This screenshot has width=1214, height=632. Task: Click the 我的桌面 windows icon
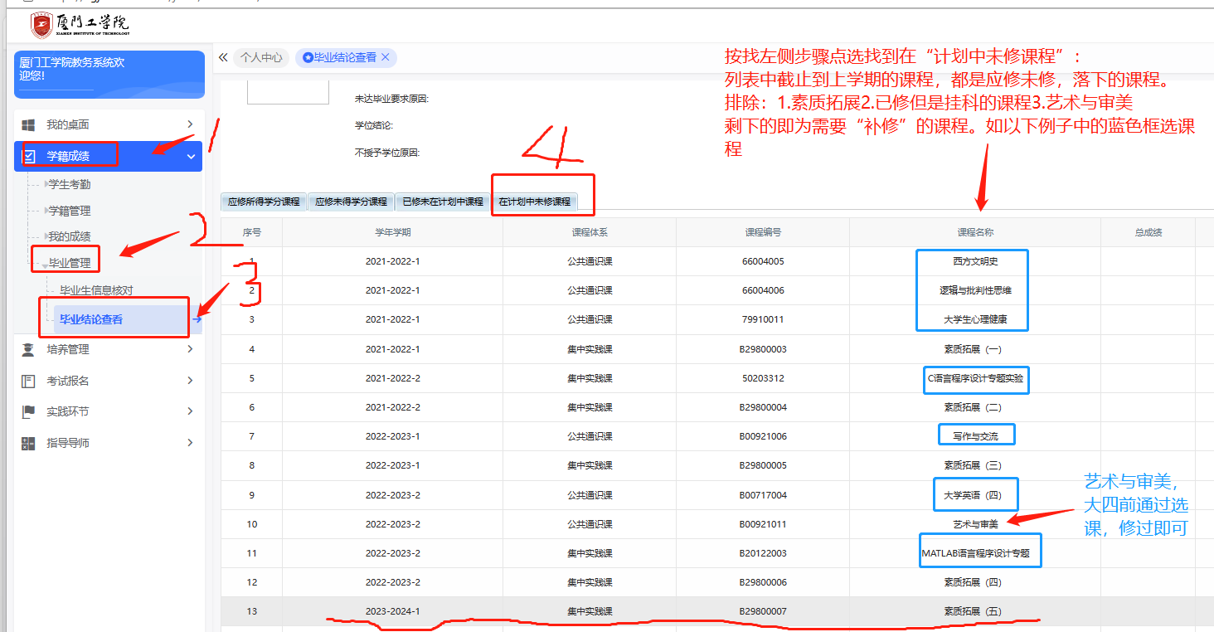pos(28,125)
